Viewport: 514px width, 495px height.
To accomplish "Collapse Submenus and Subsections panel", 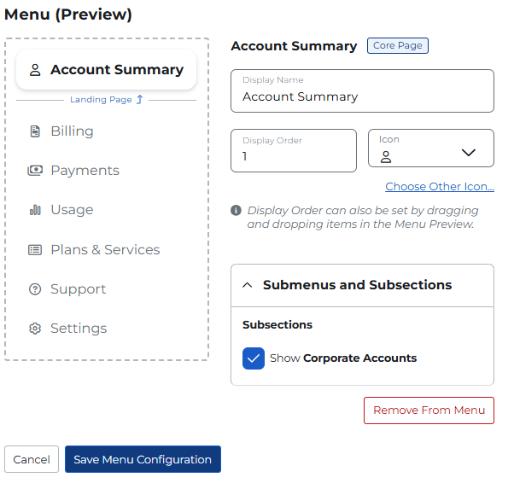I will (248, 285).
